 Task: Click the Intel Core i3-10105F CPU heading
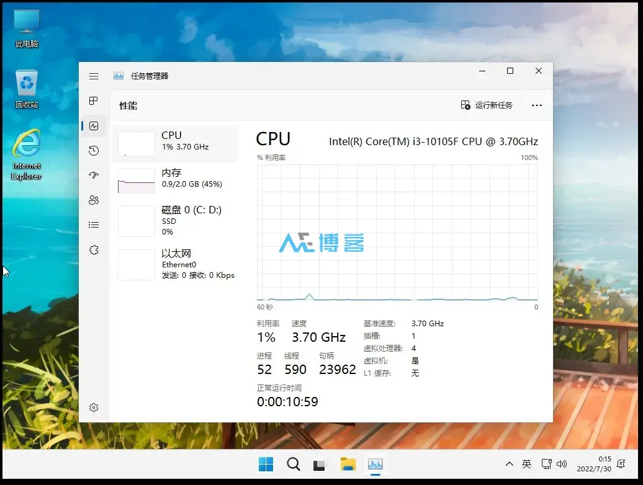434,141
